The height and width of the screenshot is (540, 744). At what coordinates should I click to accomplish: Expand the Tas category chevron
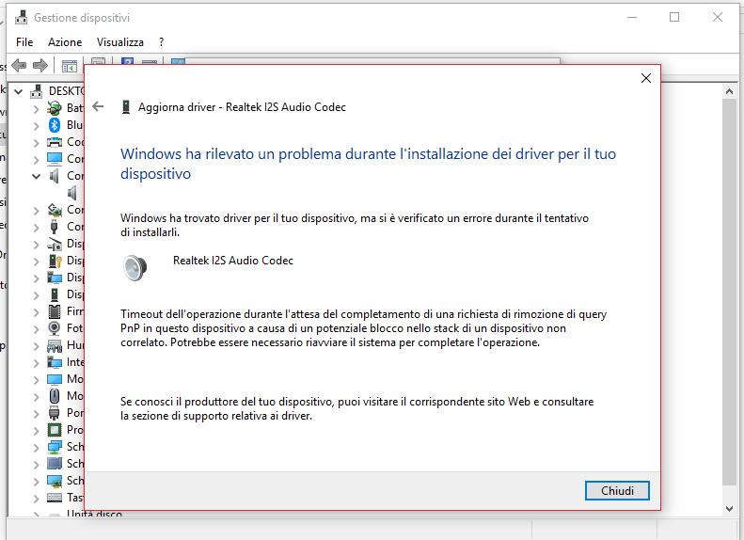[36, 499]
